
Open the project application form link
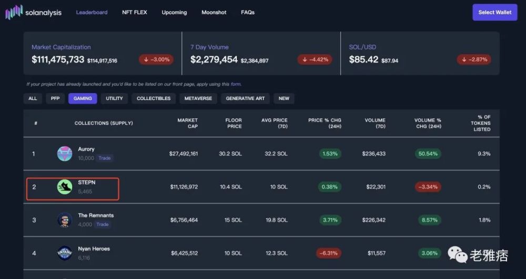coord(236,84)
